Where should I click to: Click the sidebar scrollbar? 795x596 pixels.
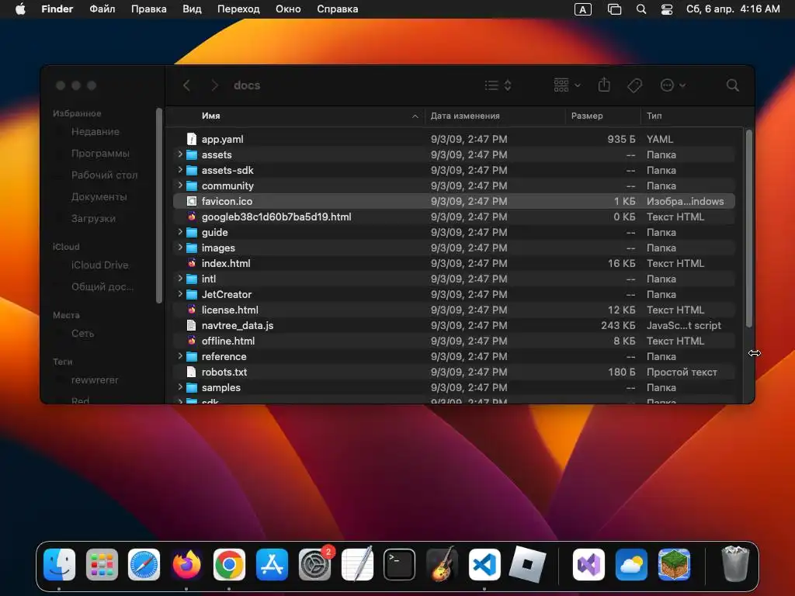(x=159, y=205)
